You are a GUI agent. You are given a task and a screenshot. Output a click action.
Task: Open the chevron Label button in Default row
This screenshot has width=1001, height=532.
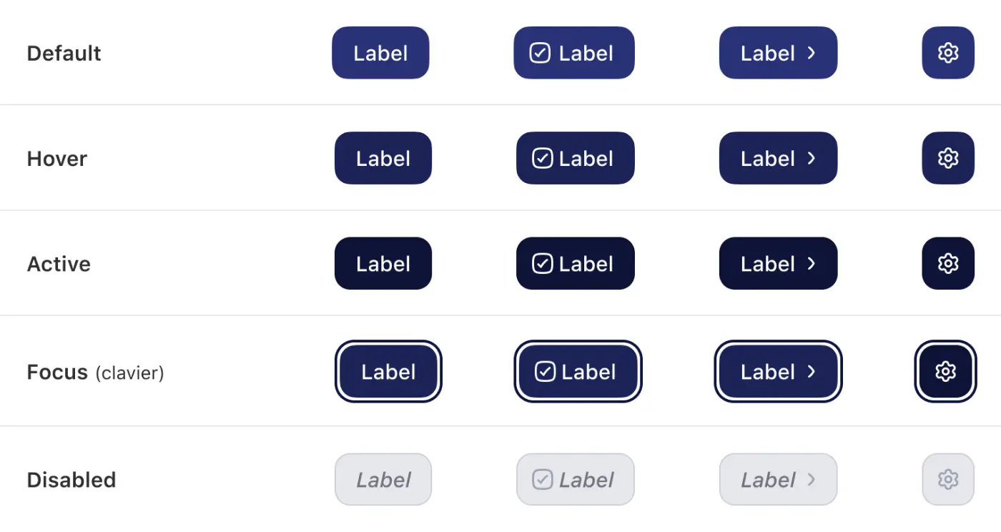point(778,53)
